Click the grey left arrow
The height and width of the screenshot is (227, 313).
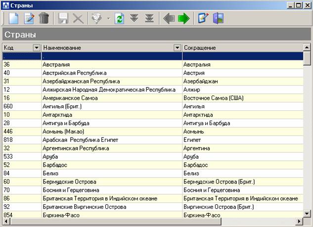(x=169, y=18)
